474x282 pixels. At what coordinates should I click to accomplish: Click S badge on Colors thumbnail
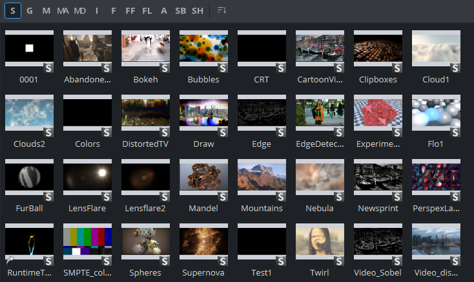point(107,132)
